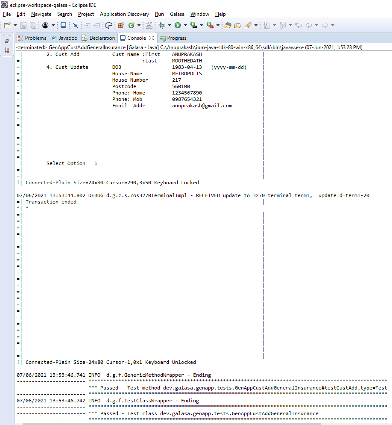Click the Forward navigation arrow
This screenshot has height=425, width=392.
(325, 25)
